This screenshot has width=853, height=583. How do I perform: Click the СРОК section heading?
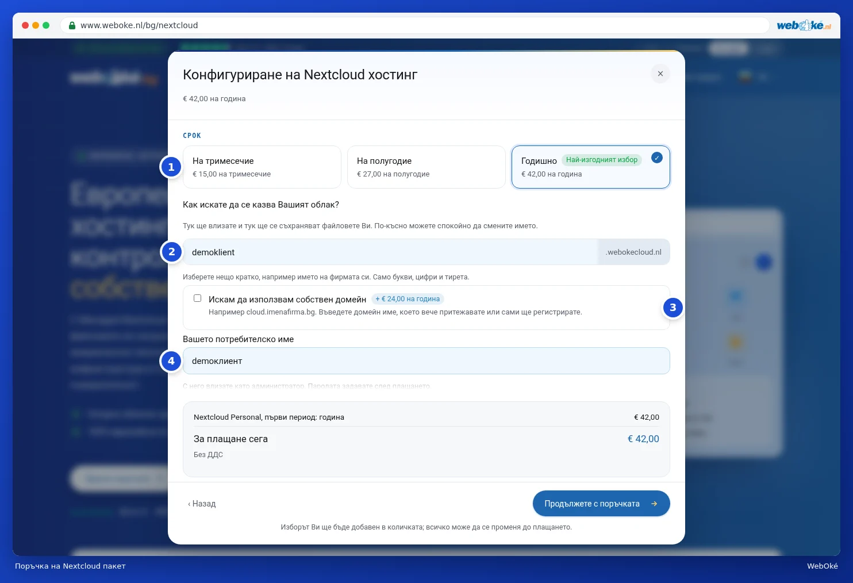click(x=192, y=136)
